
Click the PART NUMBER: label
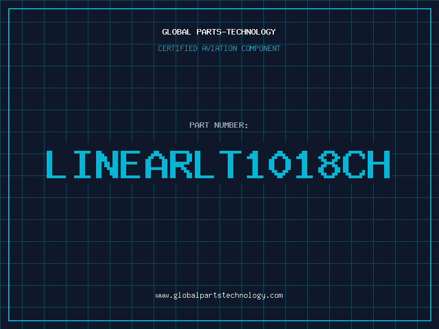(x=219, y=125)
